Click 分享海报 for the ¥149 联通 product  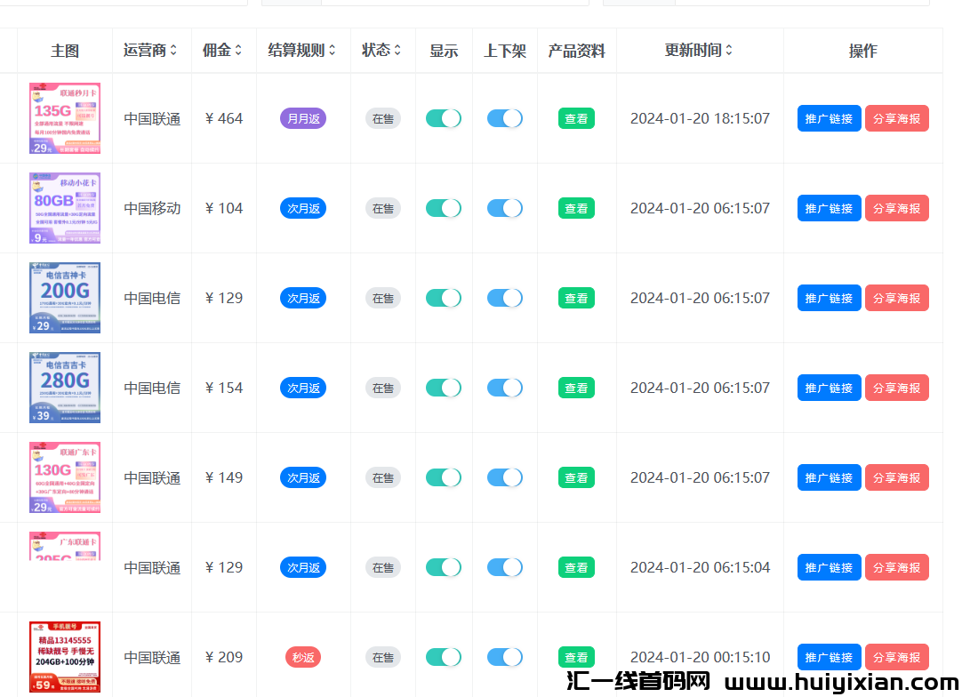pyautogui.click(x=896, y=477)
